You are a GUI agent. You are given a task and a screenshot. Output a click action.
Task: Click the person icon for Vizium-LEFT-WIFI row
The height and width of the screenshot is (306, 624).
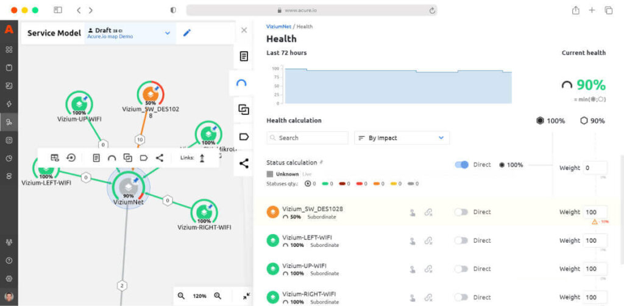413,241
